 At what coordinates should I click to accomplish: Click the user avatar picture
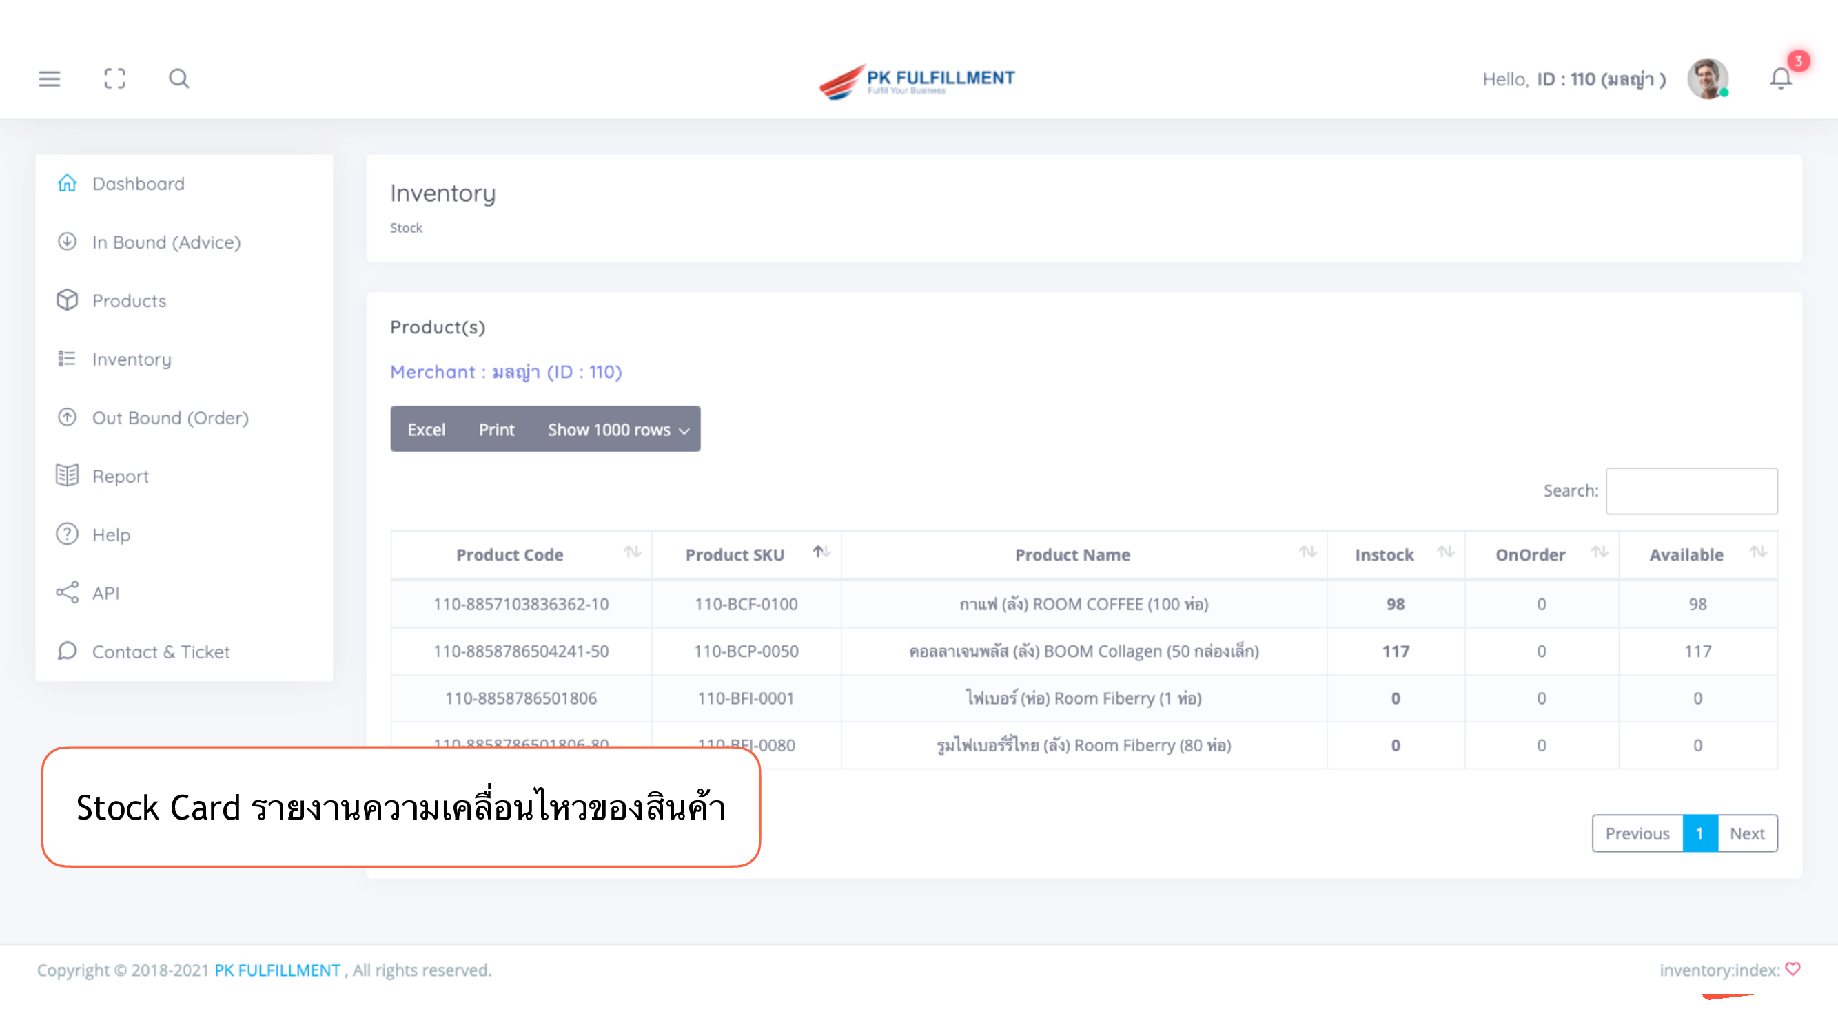click(x=1706, y=79)
